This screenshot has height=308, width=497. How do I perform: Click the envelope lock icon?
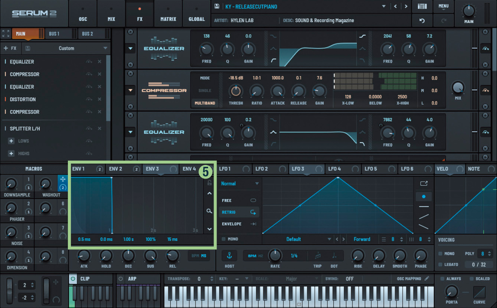(x=210, y=183)
